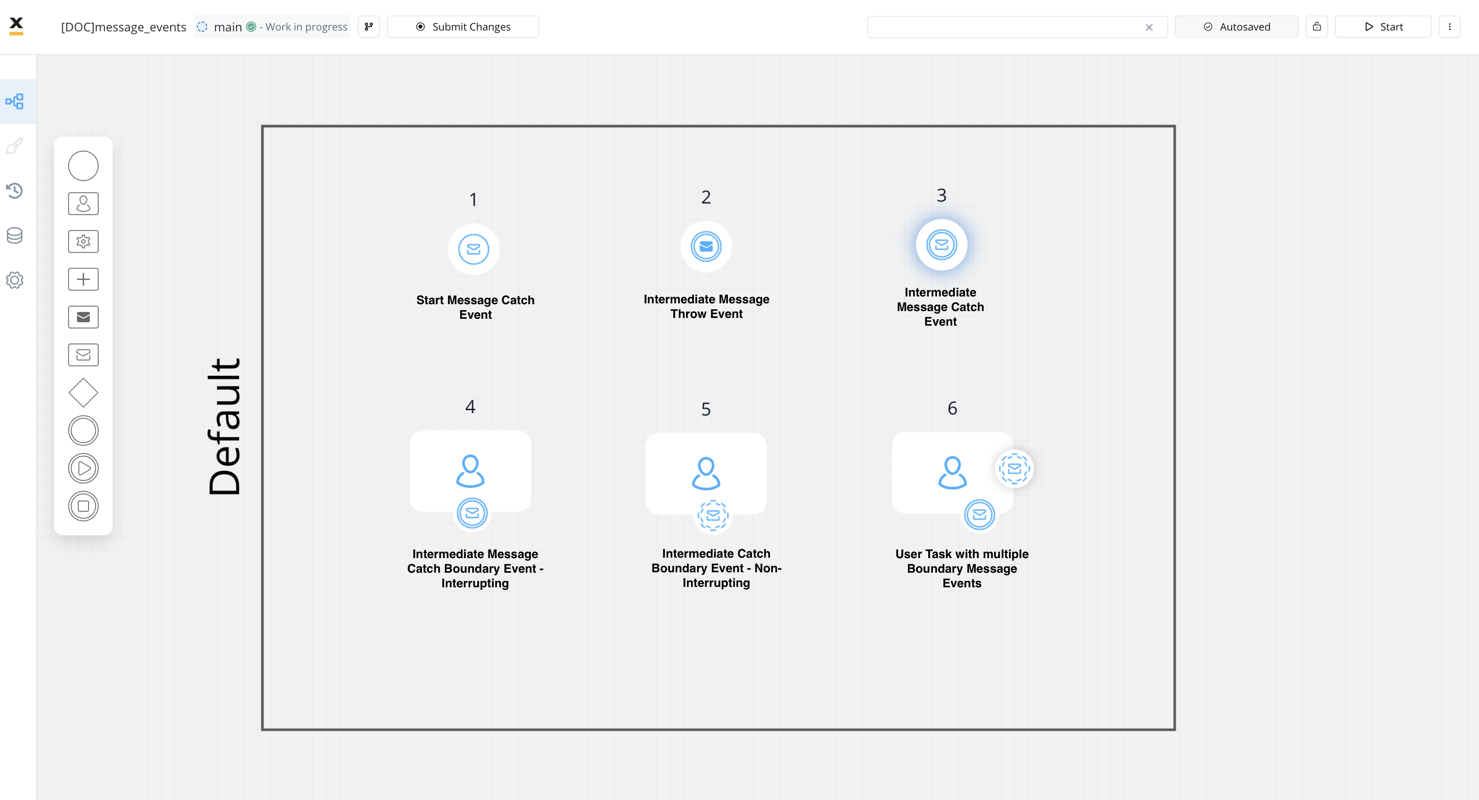
Task: Select the user task tool in palette
Action: [83, 204]
